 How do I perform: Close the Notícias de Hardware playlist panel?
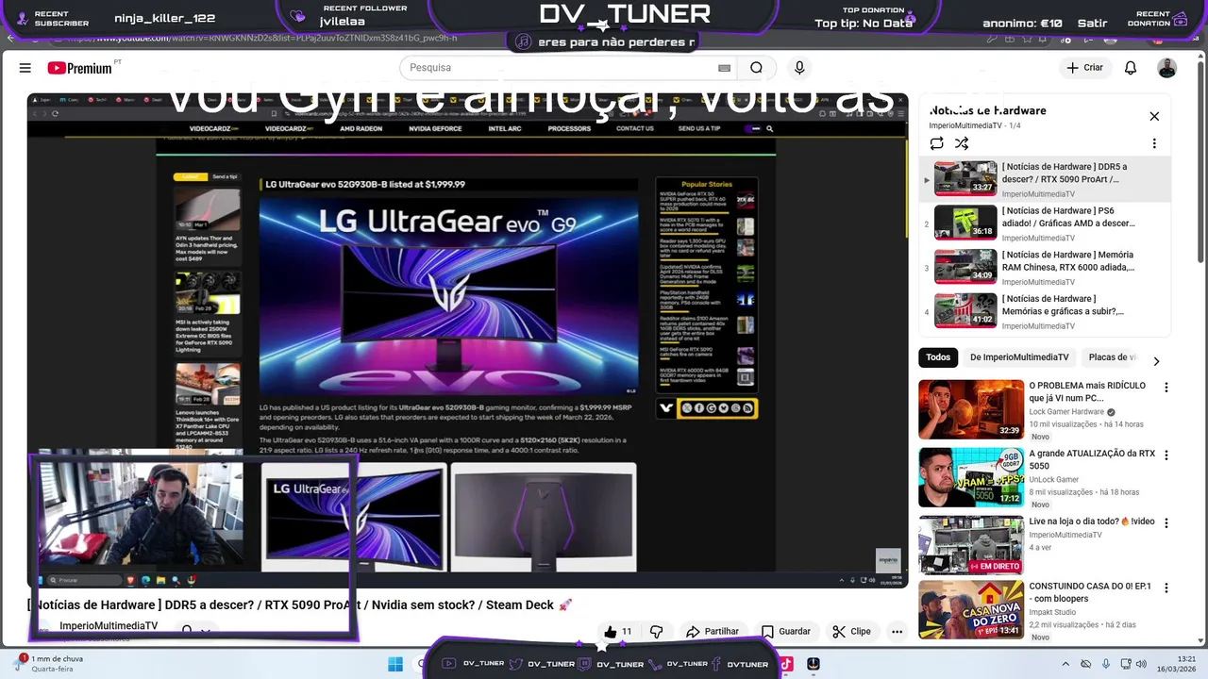coord(1154,116)
